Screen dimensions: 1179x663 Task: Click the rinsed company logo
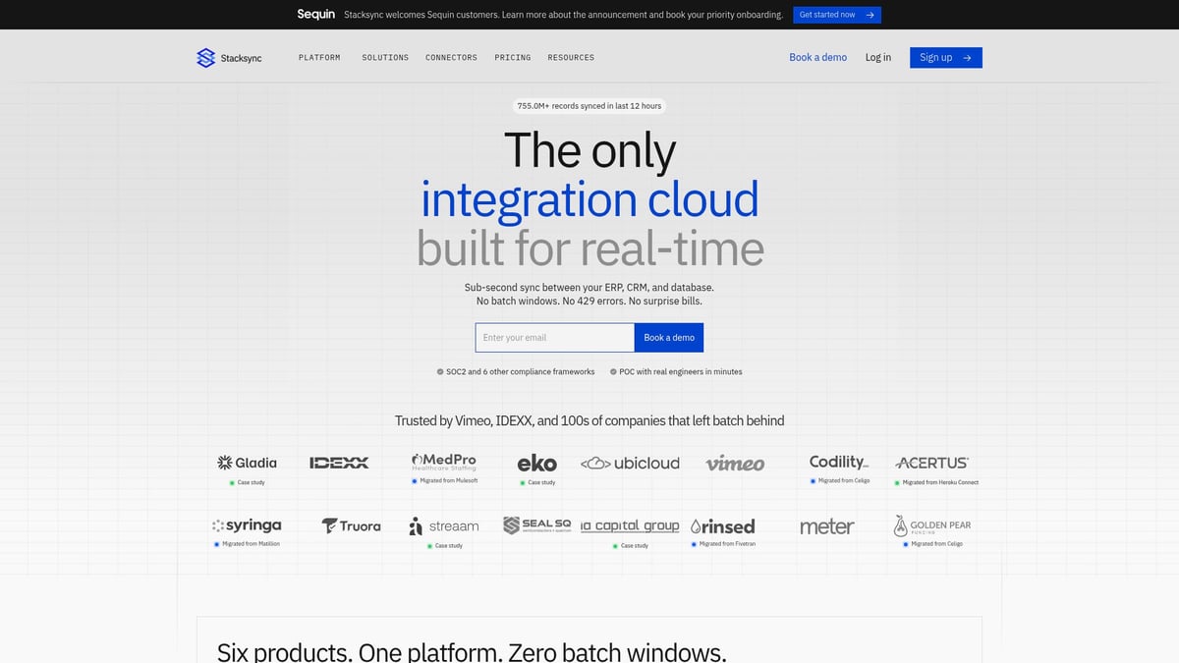point(724,525)
